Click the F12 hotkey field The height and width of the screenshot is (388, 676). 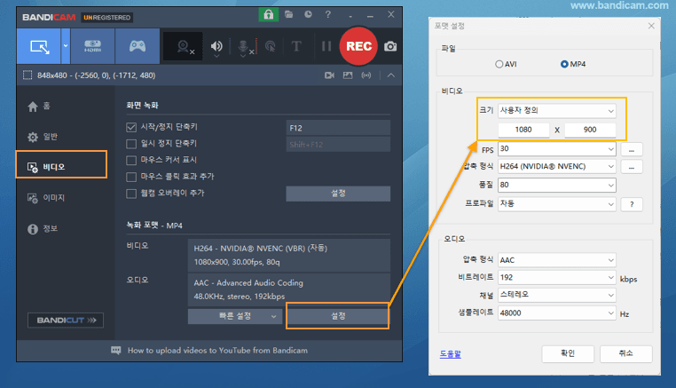338,128
